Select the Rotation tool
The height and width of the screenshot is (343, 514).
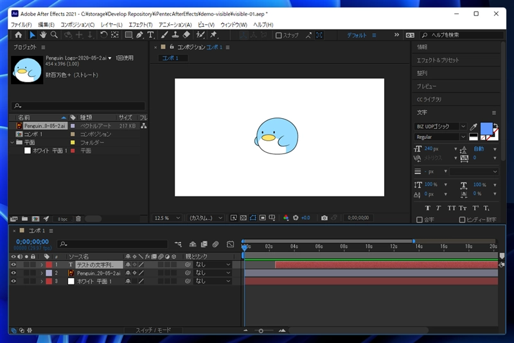tap(103, 35)
